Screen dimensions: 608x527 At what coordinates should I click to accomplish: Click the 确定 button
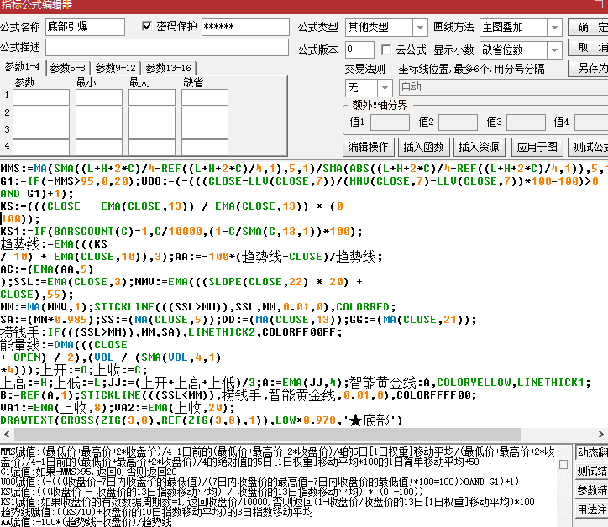coord(592,27)
